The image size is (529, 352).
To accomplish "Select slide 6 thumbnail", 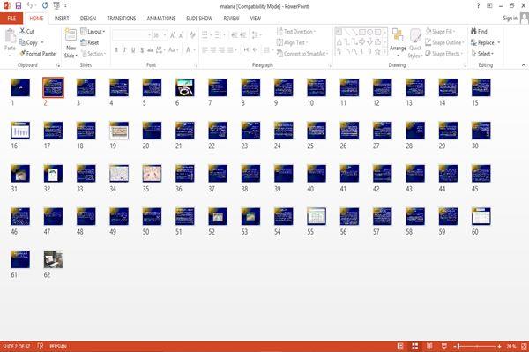I will [x=185, y=87].
